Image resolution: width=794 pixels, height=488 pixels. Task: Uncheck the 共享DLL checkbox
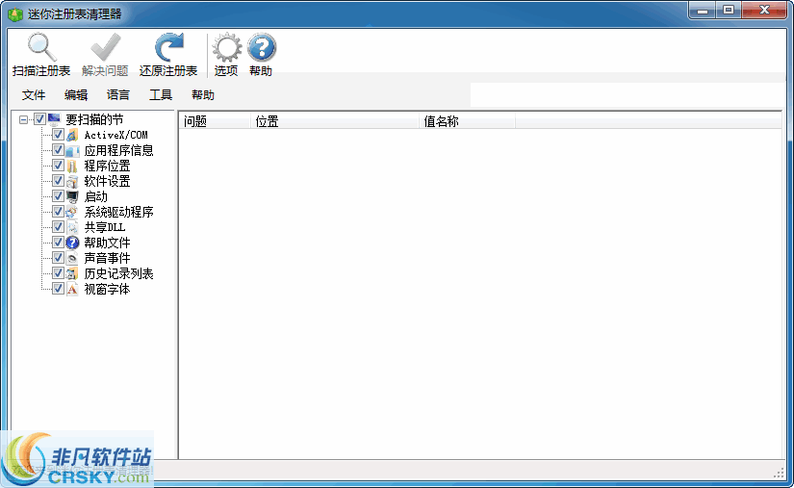point(59,227)
